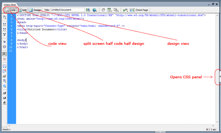Click the </html> closing tag line

click(x=22, y=47)
